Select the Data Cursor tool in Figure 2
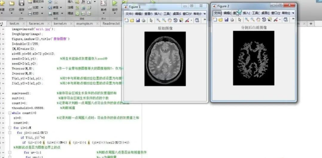 point(270,20)
